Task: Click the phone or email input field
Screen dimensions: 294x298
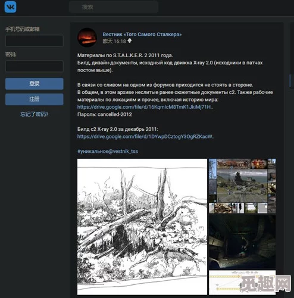Action: tap(35, 40)
